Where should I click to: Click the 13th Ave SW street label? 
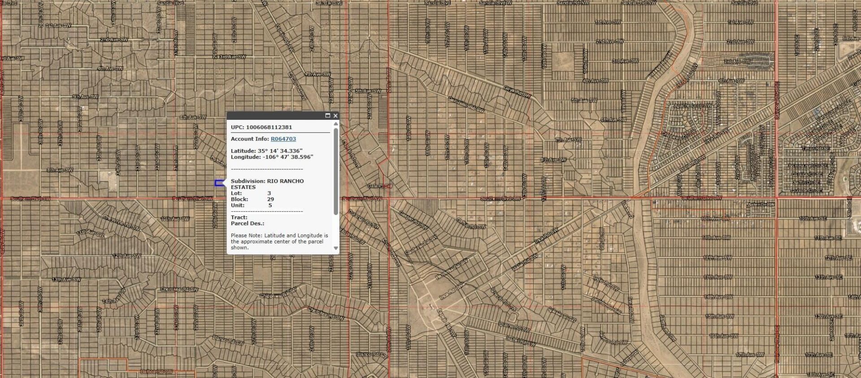click(66, 280)
